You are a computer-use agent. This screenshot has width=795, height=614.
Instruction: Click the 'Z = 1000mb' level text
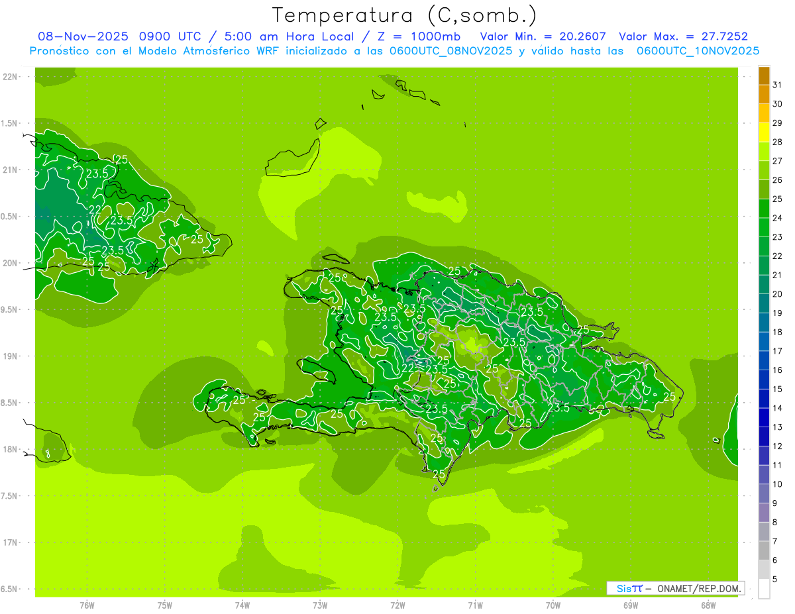point(419,36)
